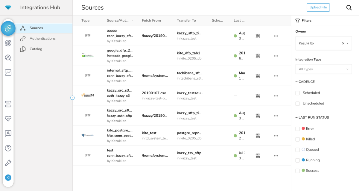Click the wrench utilities icon in the sidebar

pyautogui.click(x=8, y=163)
